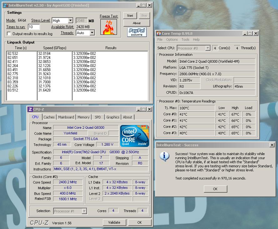Screen dimensions: 278x229
Task: Click the Linpack speed entry 32.1376
Action: (x=44, y=86)
